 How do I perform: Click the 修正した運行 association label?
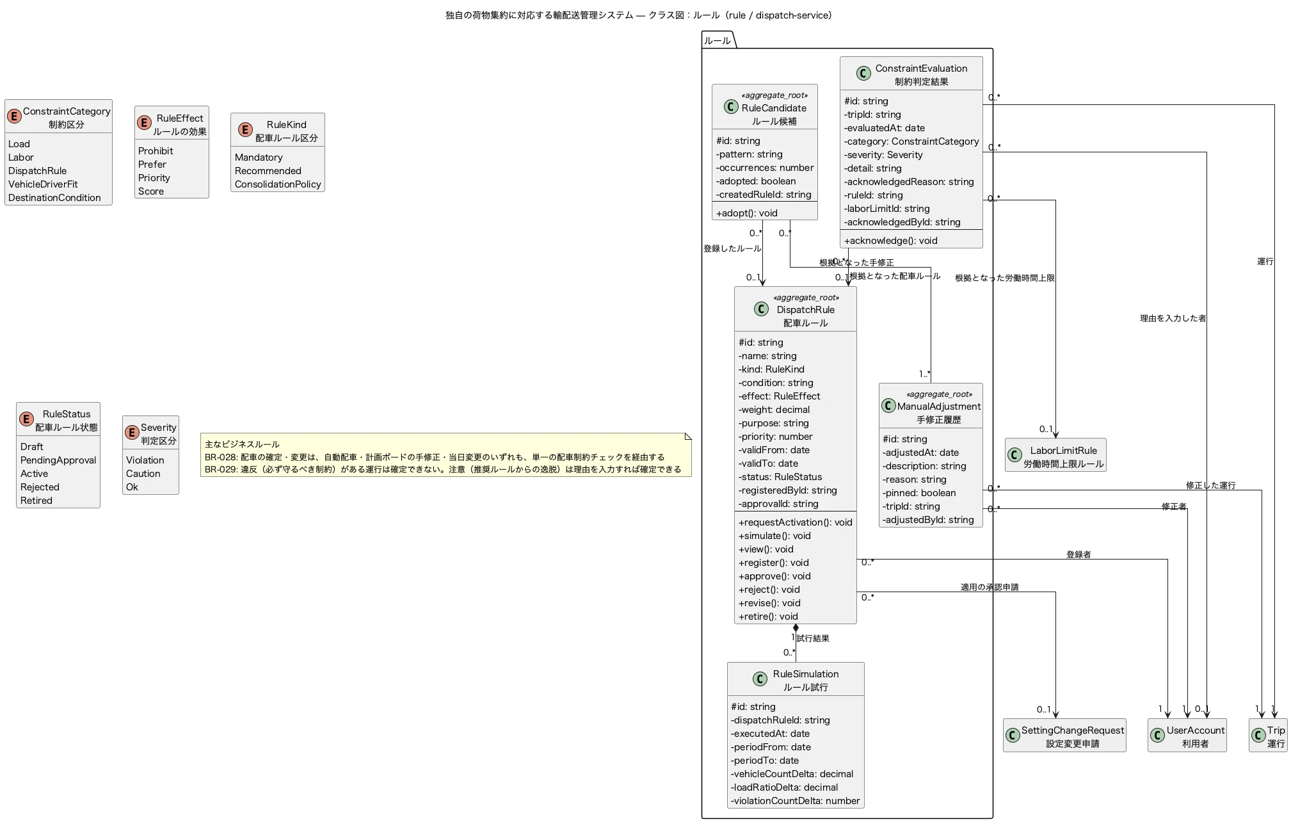1210,485
